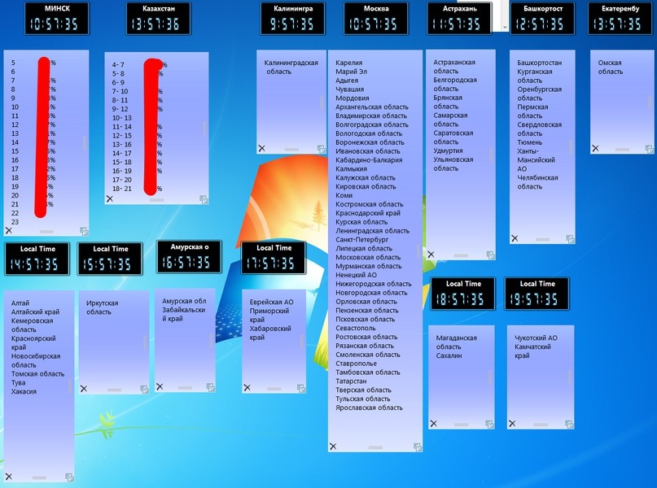Click the resize icon on the Еврейская АО note
Viewport: 657px width, 488px height.
(x=301, y=389)
